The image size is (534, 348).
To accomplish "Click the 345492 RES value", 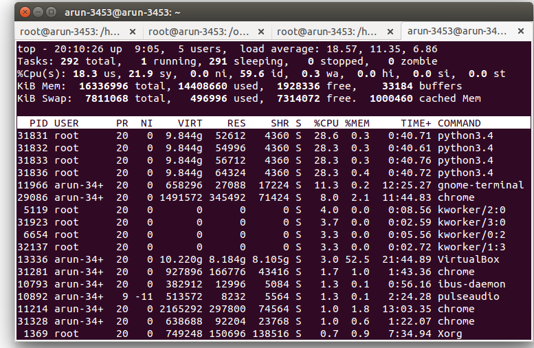I will [227, 197].
